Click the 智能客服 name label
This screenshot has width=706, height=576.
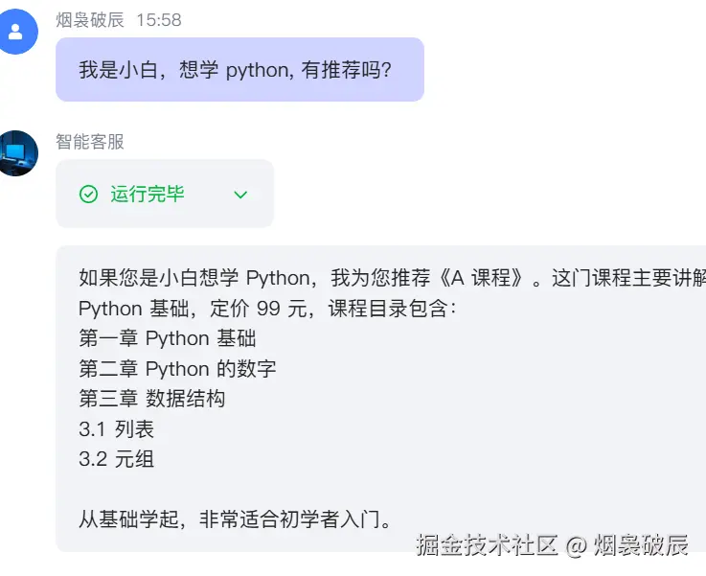pos(90,142)
